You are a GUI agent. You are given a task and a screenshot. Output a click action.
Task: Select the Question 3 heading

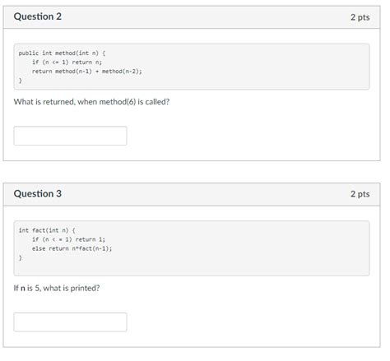point(38,194)
